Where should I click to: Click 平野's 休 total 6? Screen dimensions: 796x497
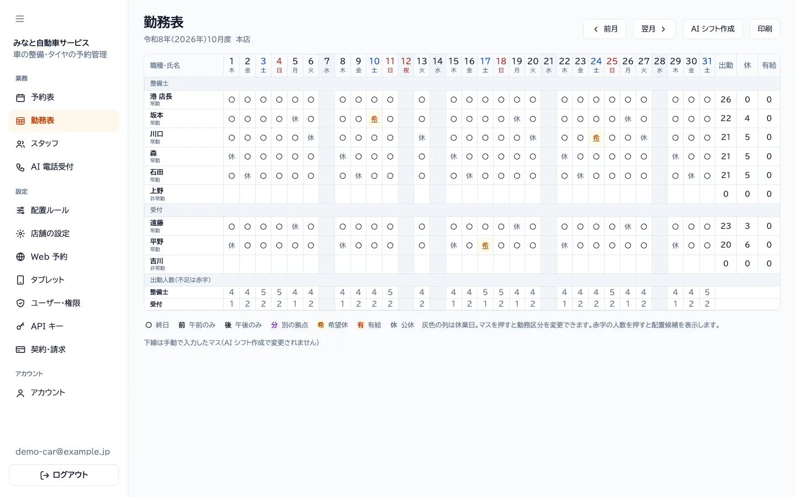point(747,245)
